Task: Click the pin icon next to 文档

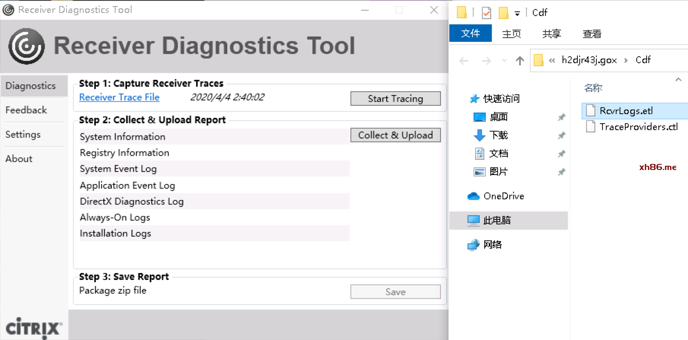Action: [x=561, y=154]
